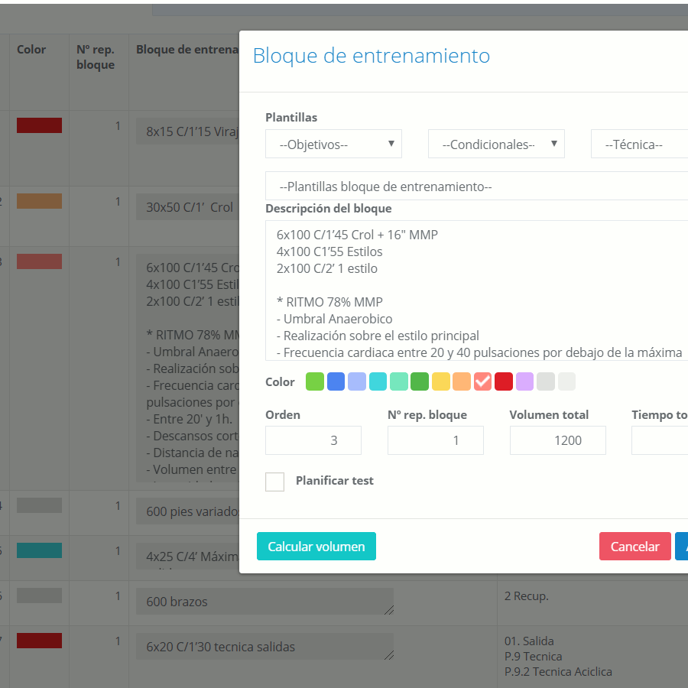The height and width of the screenshot is (688, 688).
Task: Click the P.9.2 Tecnica Aciclica text
Action: coord(558,672)
